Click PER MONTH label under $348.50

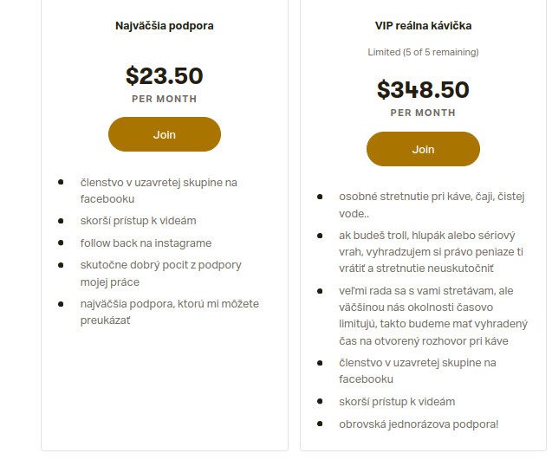tap(423, 113)
